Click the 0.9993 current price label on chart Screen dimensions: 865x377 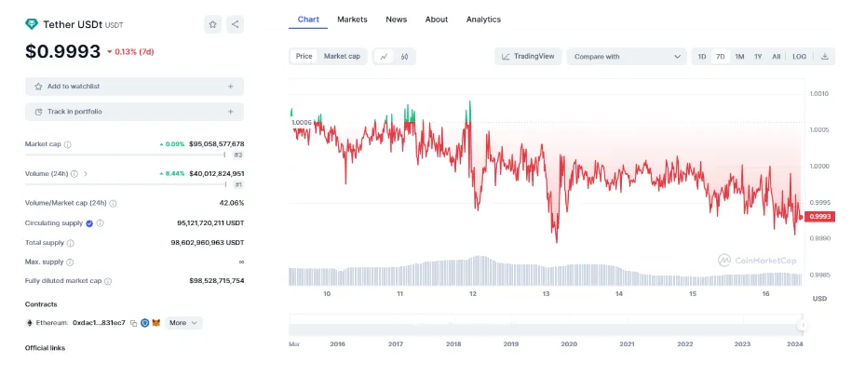pyautogui.click(x=819, y=217)
